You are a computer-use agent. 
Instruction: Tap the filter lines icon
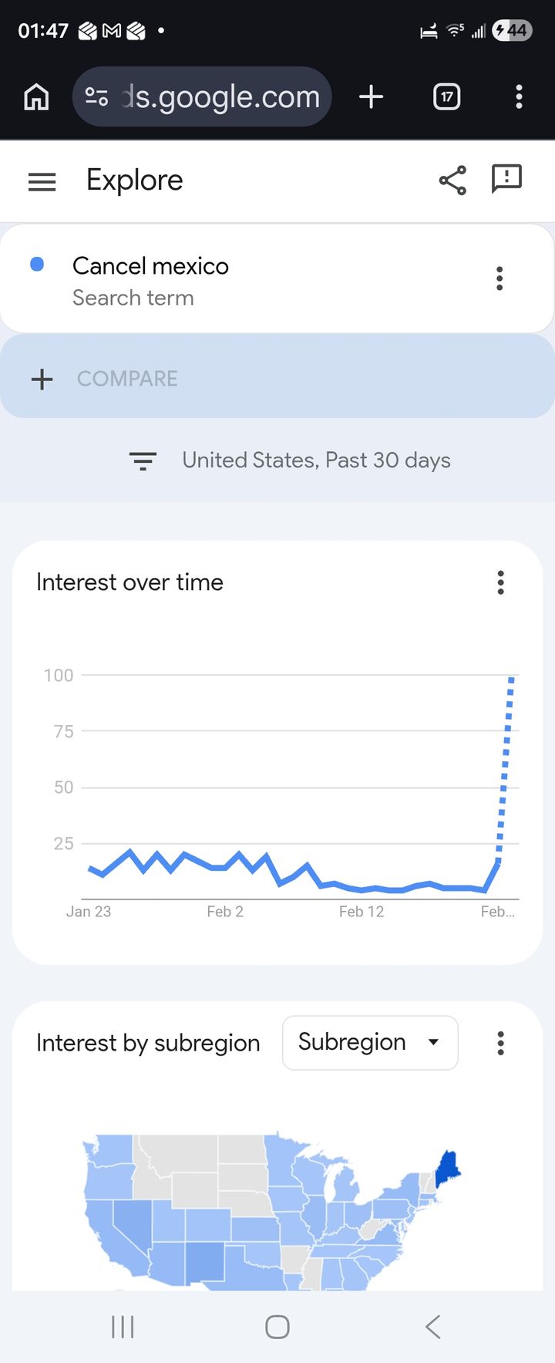pyautogui.click(x=143, y=461)
